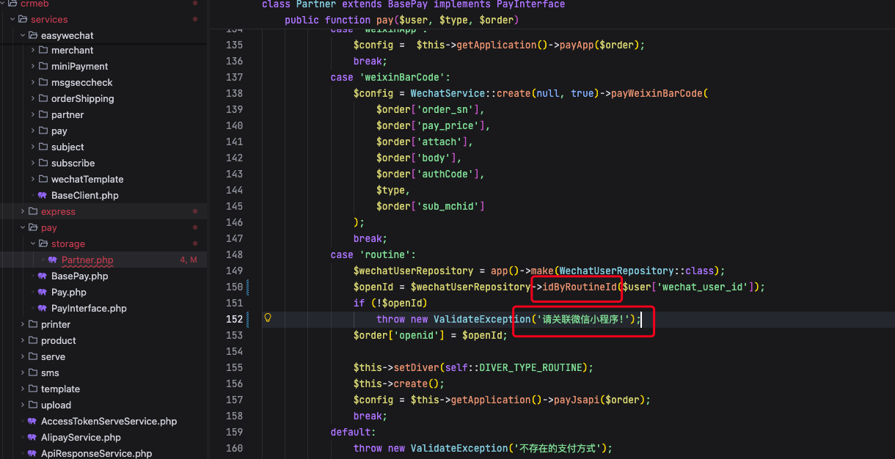Viewport: 895px width, 459px height.
Task: Click the folder icon next to miniPayment
Action: 43,66
